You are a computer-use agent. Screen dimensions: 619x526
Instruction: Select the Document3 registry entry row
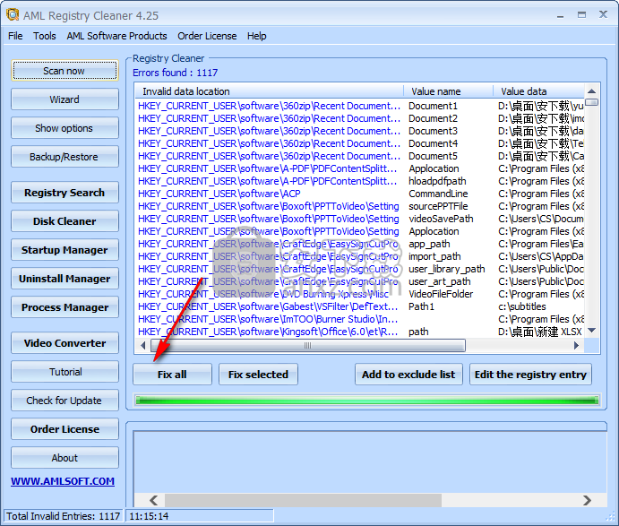(x=360, y=131)
